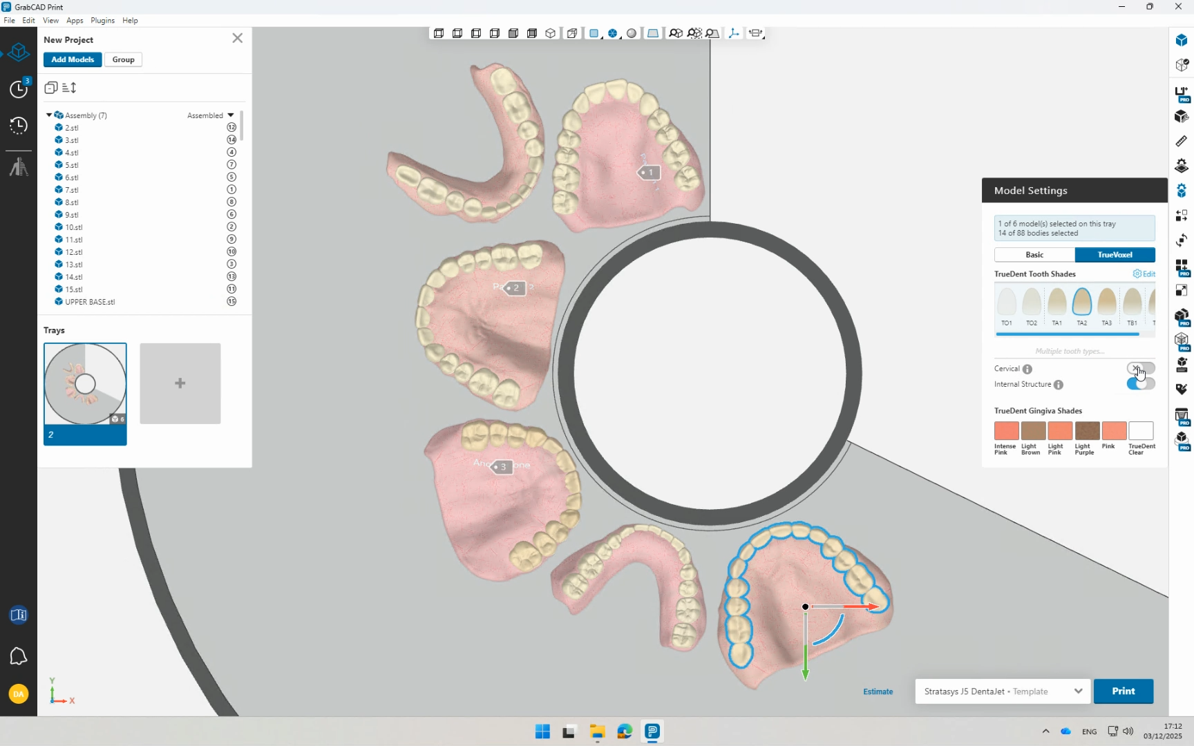The width and height of the screenshot is (1194, 746).
Task: Switch to Basic mode in Model Settings
Action: tap(1034, 255)
